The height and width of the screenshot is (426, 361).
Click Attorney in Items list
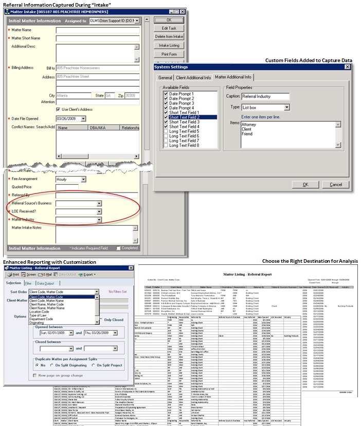pyautogui.click(x=249, y=124)
